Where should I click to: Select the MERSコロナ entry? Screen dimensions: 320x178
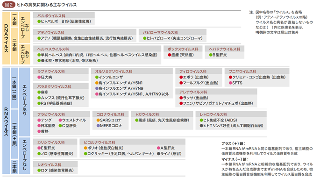point(109,126)
